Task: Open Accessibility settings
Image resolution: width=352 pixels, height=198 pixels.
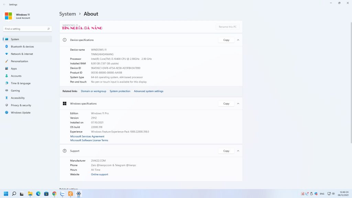Action: pyautogui.click(x=27, y=98)
